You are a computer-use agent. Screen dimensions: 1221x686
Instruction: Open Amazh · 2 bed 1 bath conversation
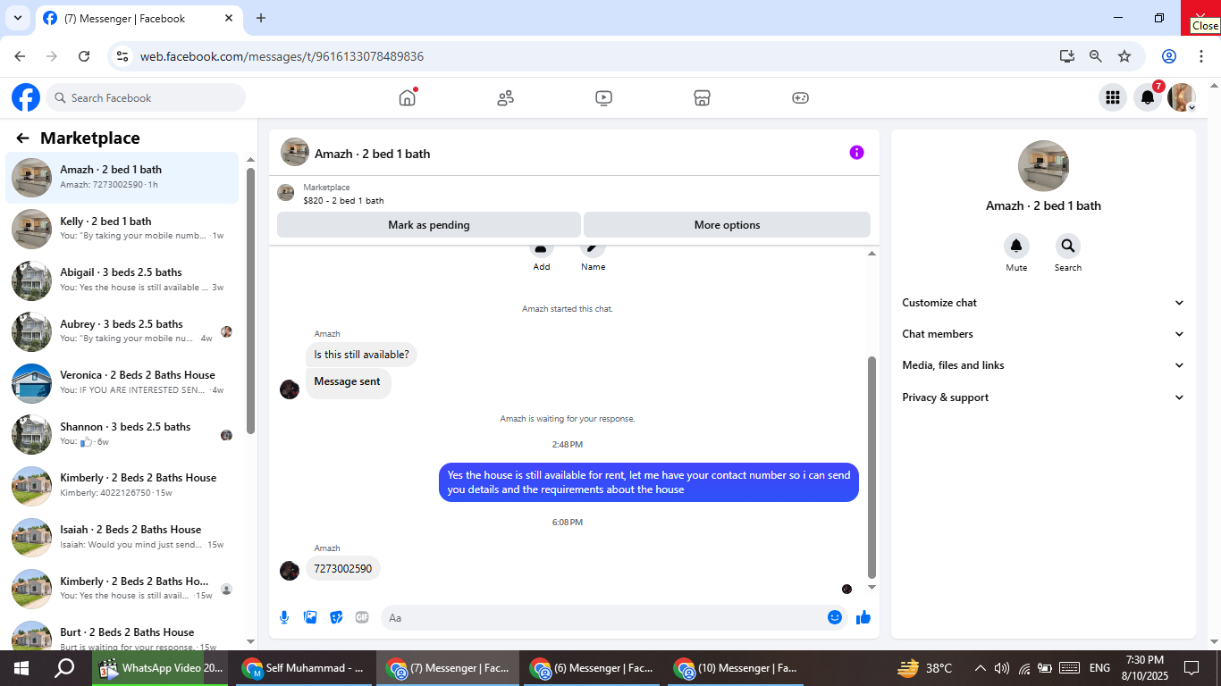pyautogui.click(x=122, y=178)
